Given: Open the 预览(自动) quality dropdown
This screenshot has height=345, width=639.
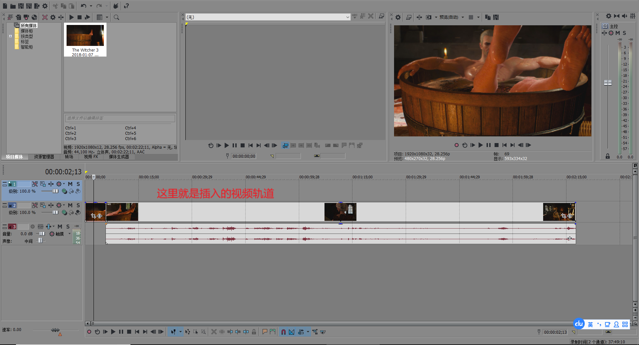Looking at the screenshot, I should tap(452, 17).
